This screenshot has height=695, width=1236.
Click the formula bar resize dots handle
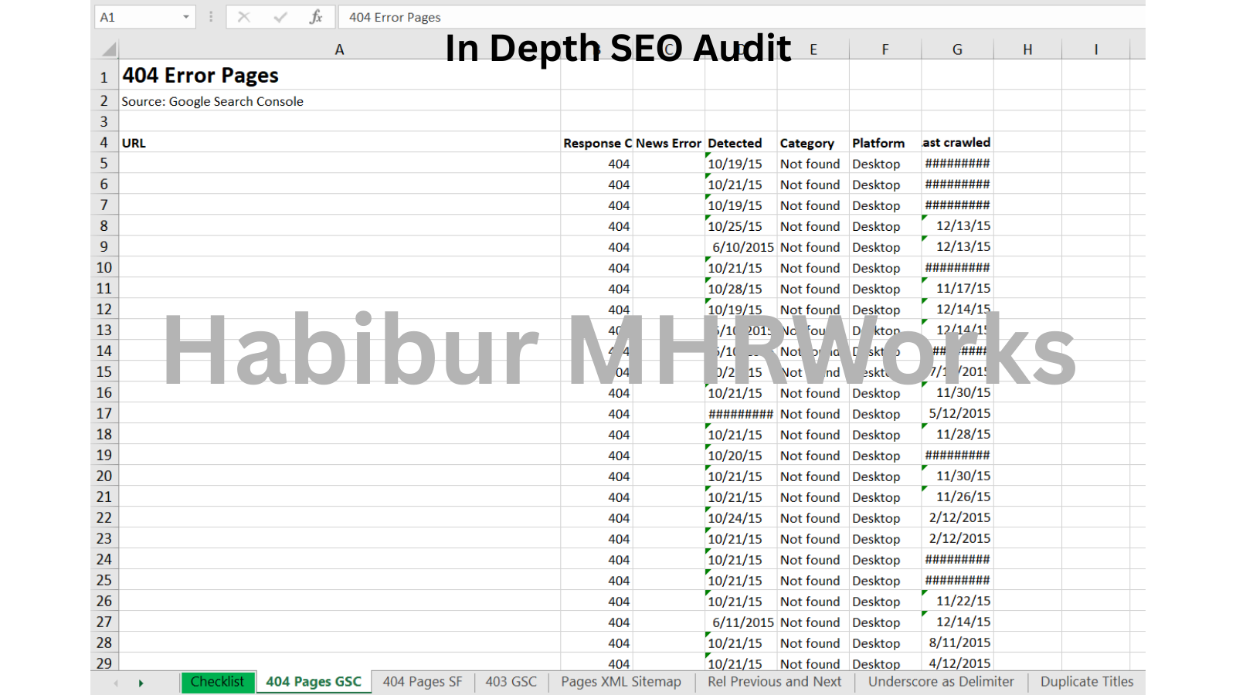click(x=211, y=17)
